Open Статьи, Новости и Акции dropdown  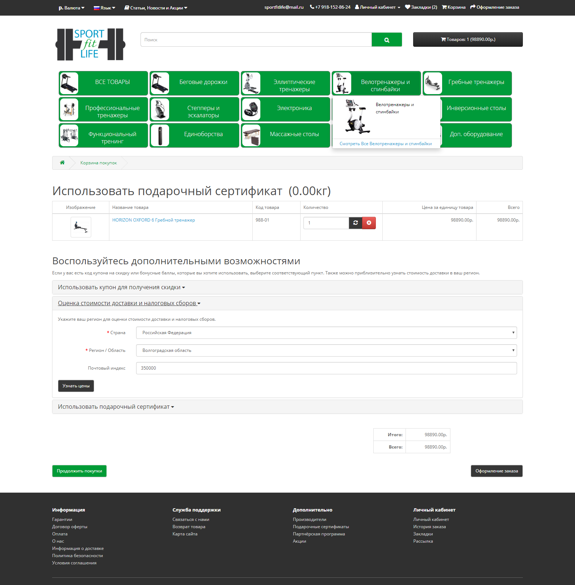156,8
